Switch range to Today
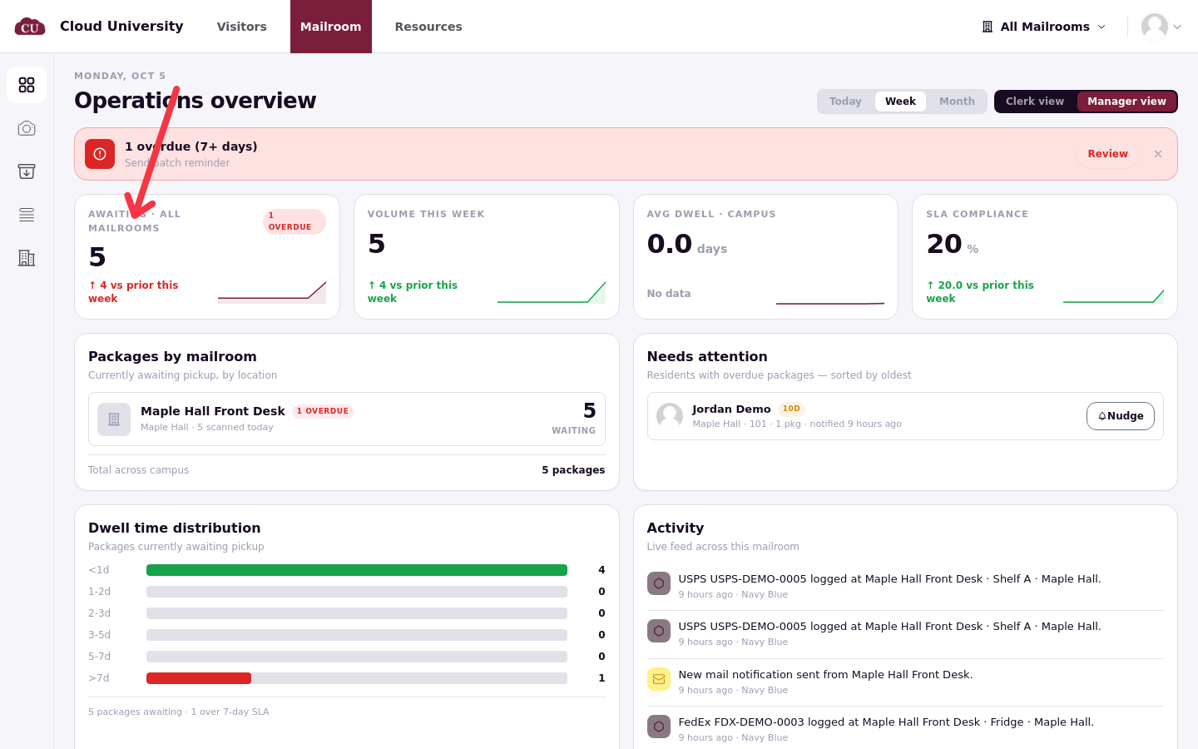Image resolution: width=1198 pixels, height=749 pixels. [845, 102]
